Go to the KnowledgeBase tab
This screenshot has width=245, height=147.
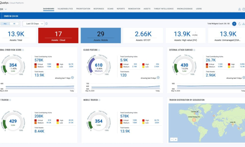click(185, 9)
